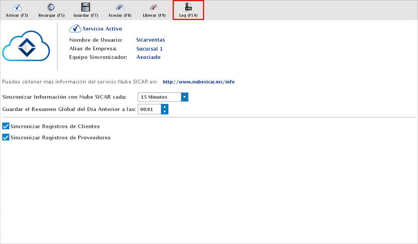Viewport: 418px width, 244px height.
Task: Click the large Nube SICAR cloud logo
Action: 26,48
